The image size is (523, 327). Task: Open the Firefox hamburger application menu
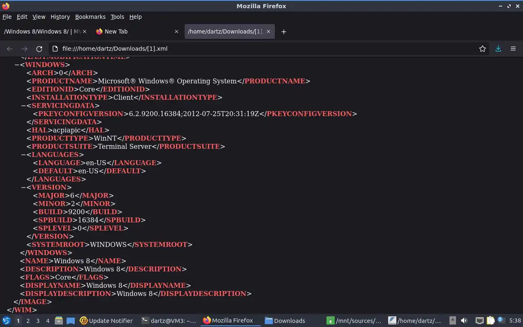point(513,49)
